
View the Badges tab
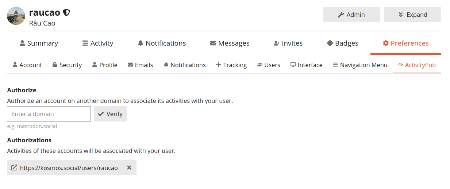click(x=342, y=43)
